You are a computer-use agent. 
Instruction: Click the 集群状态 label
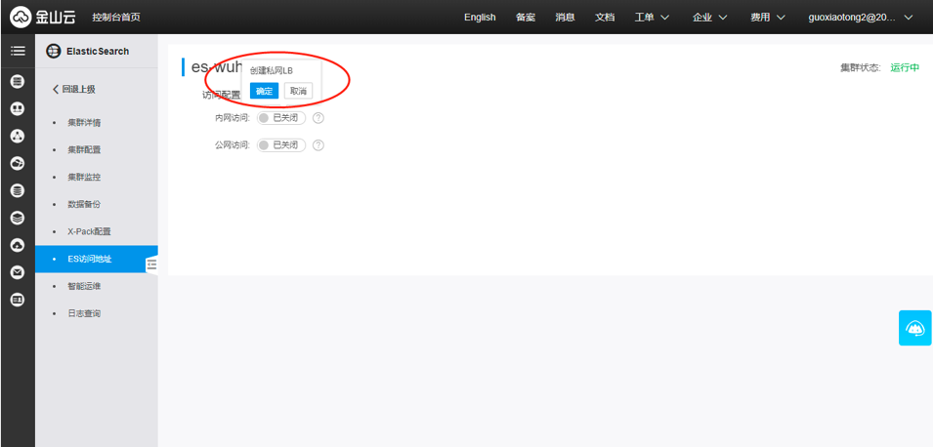pos(861,67)
